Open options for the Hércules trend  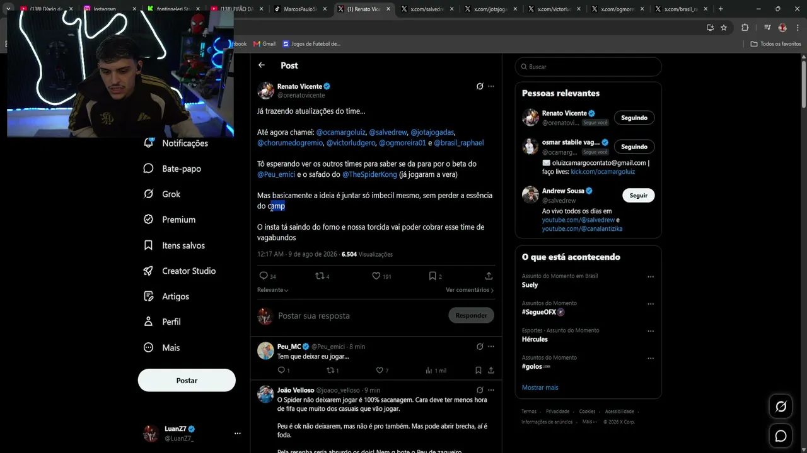coord(651,330)
